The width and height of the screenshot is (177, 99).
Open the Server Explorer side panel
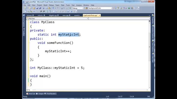coord(24,21)
